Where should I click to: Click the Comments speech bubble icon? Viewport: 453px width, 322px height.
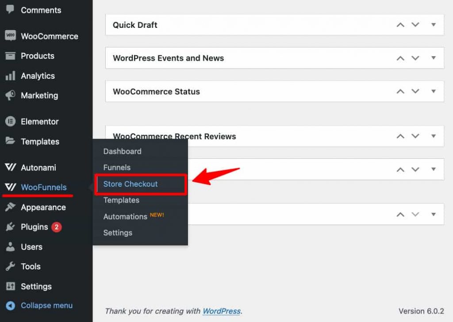point(10,9)
